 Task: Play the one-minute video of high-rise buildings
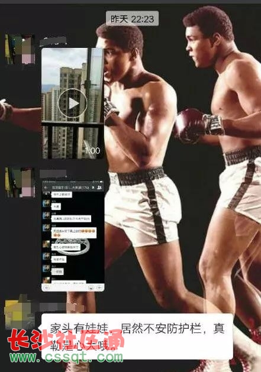pos(72,103)
